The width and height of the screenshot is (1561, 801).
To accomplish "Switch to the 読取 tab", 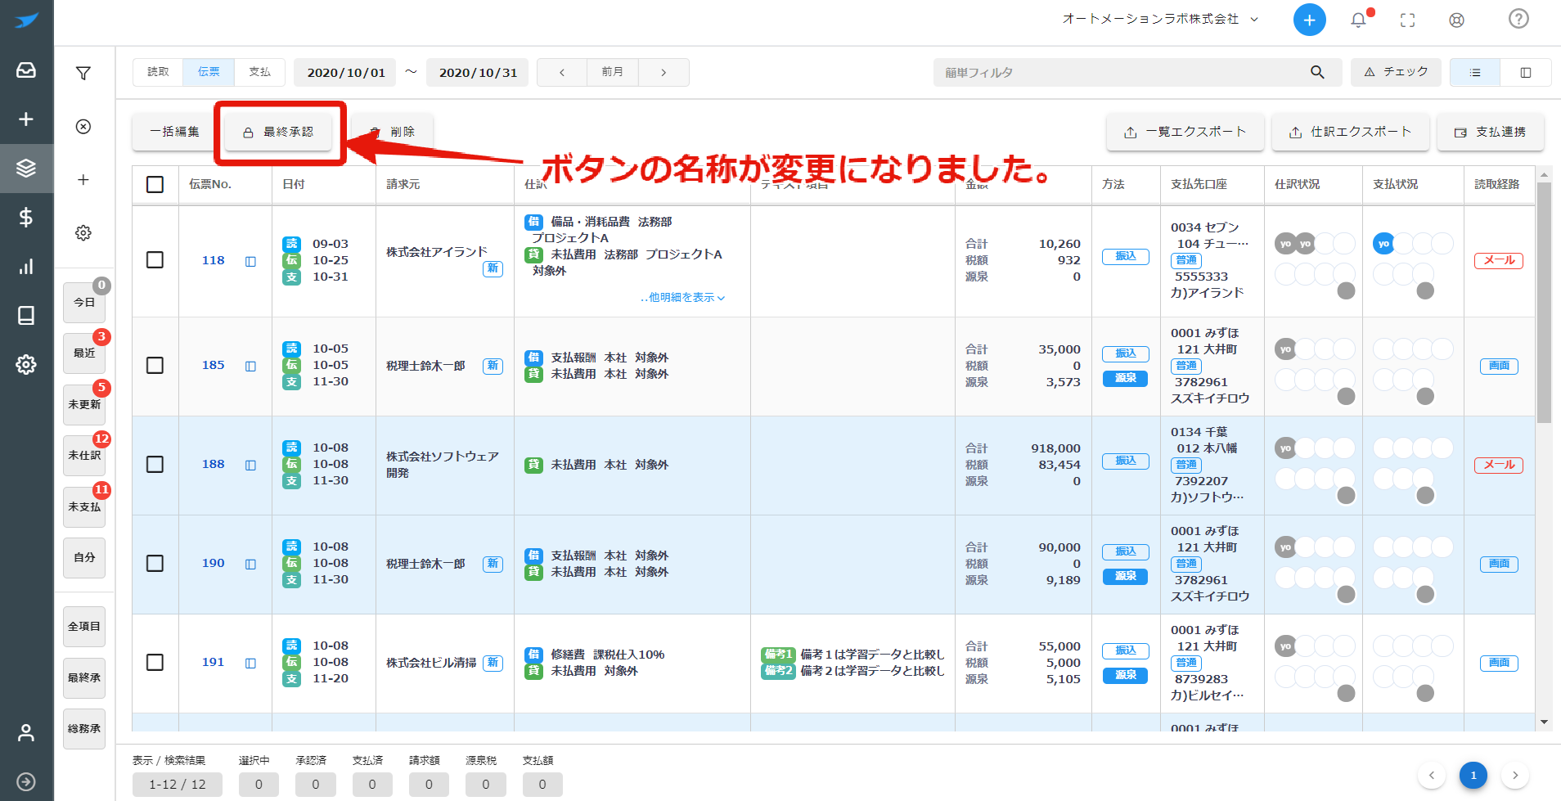I will [x=158, y=72].
